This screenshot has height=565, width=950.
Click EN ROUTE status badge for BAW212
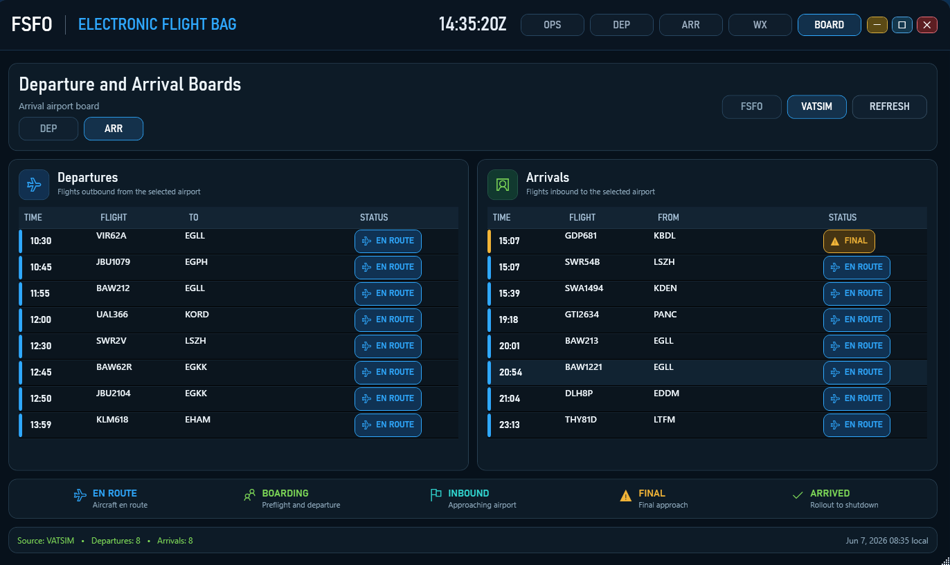[x=388, y=294]
